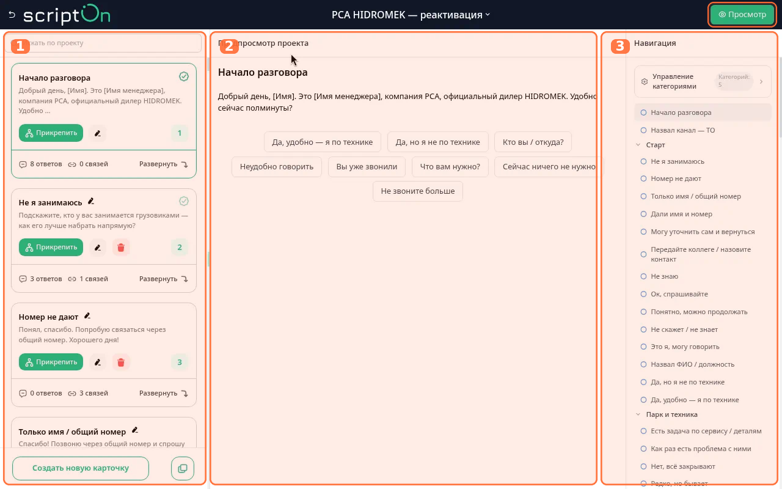Toggle the check circle on the Начало разговора card
Viewport: 782px width, 489px height.
(x=184, y=76)
